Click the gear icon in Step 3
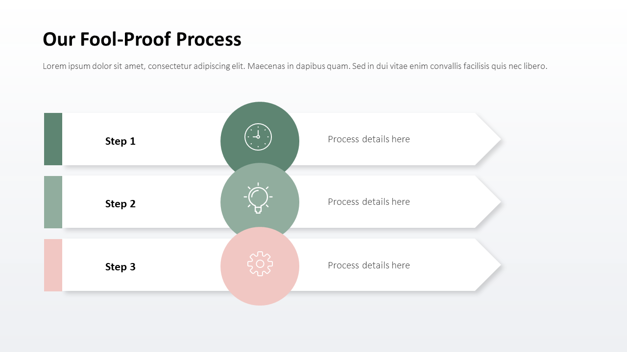The image size is (627, 352). pyautogui.click(x=260, y=264)
